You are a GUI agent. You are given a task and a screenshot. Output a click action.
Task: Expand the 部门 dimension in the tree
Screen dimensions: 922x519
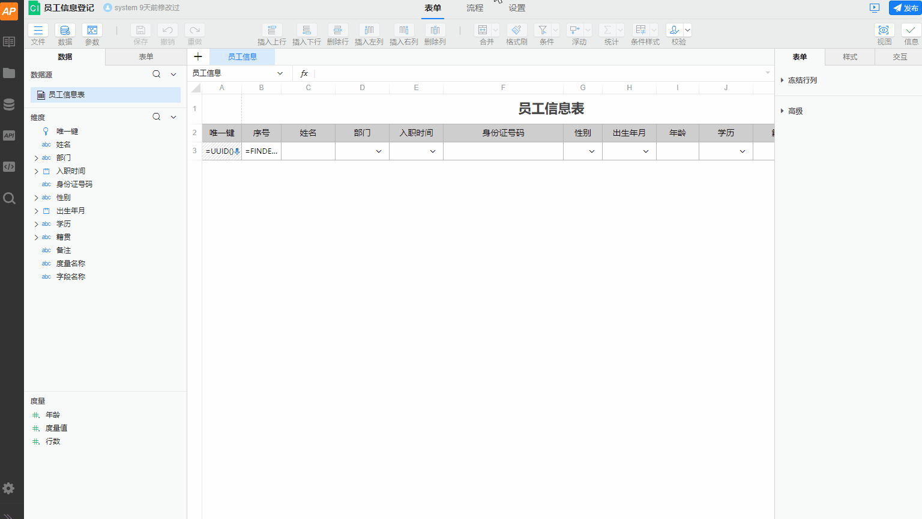36,157
